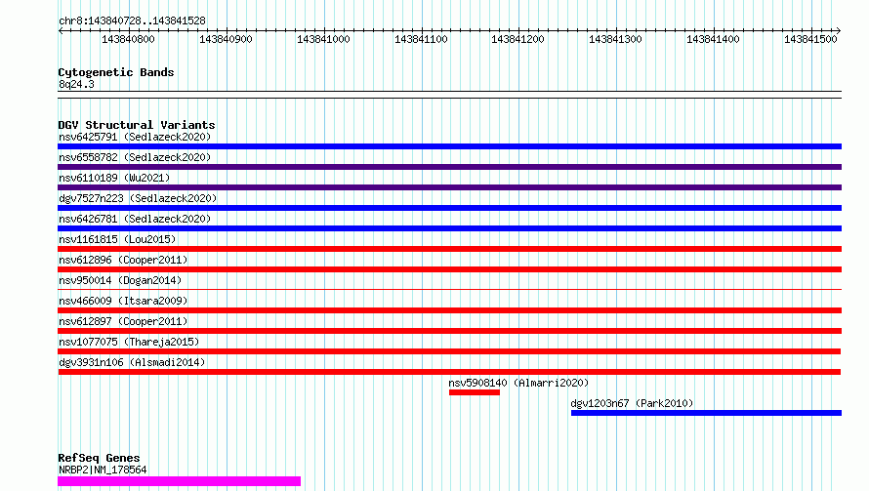Click ruler position 143840800
This screenshot has height=491, width=869.
pos(128,39)
